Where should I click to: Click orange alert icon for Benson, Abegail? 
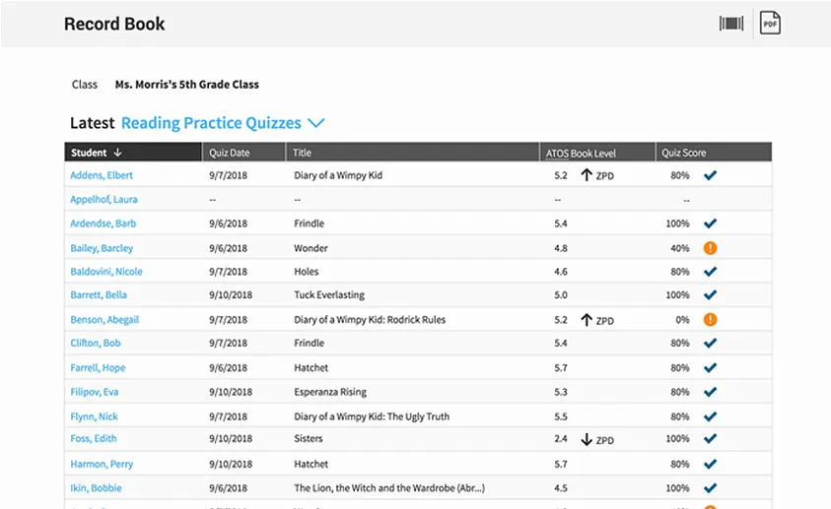coord(710,320)
